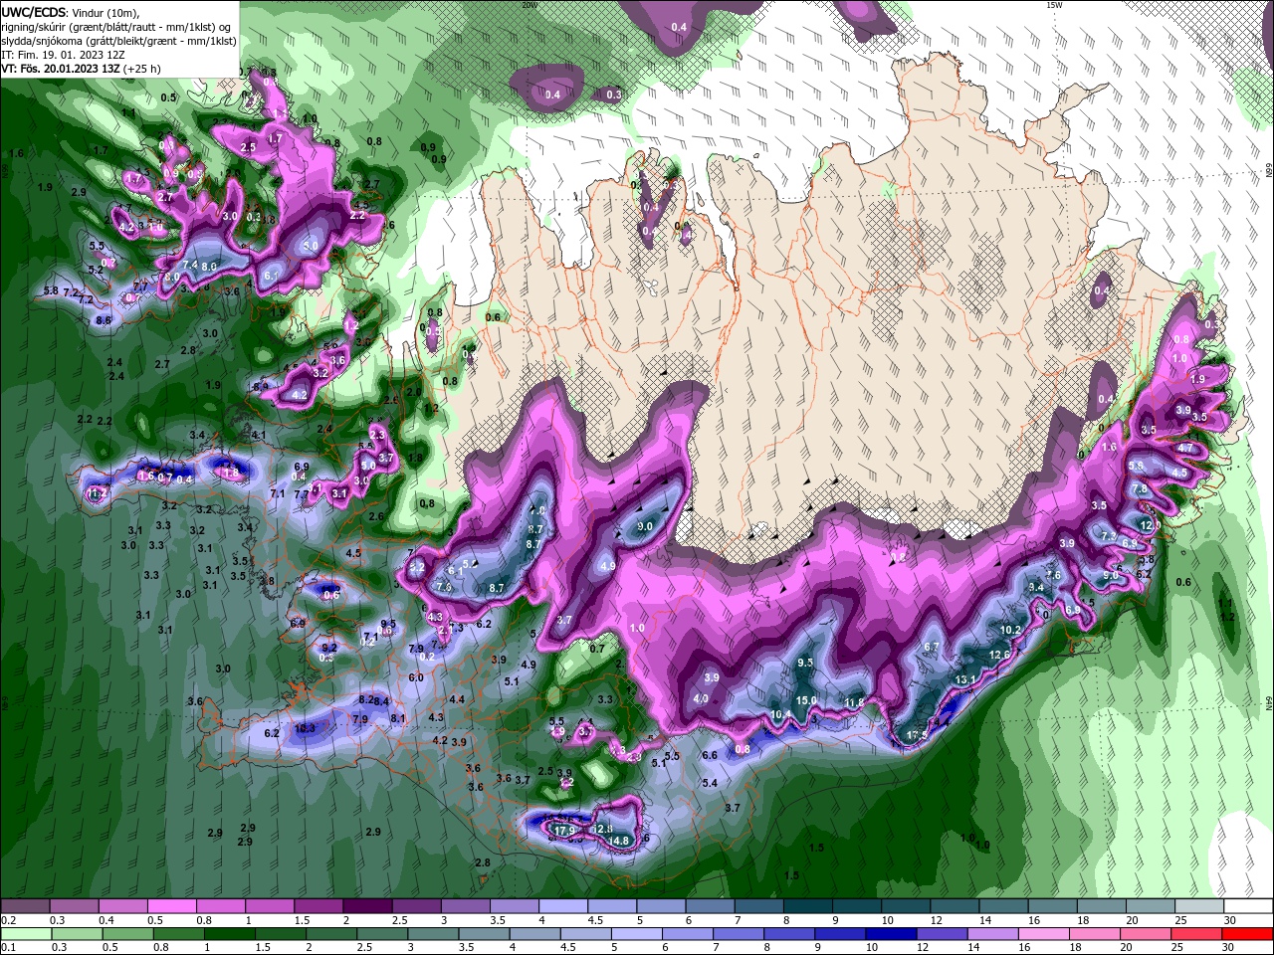Screen dimensions: 1274x955
Task: Select the legend scale label '0.4'
Action: pyautogui.click(x=106, y=921)
